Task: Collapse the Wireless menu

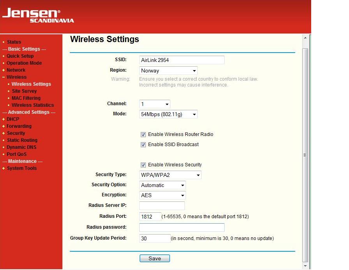Action: pos(16,77)
